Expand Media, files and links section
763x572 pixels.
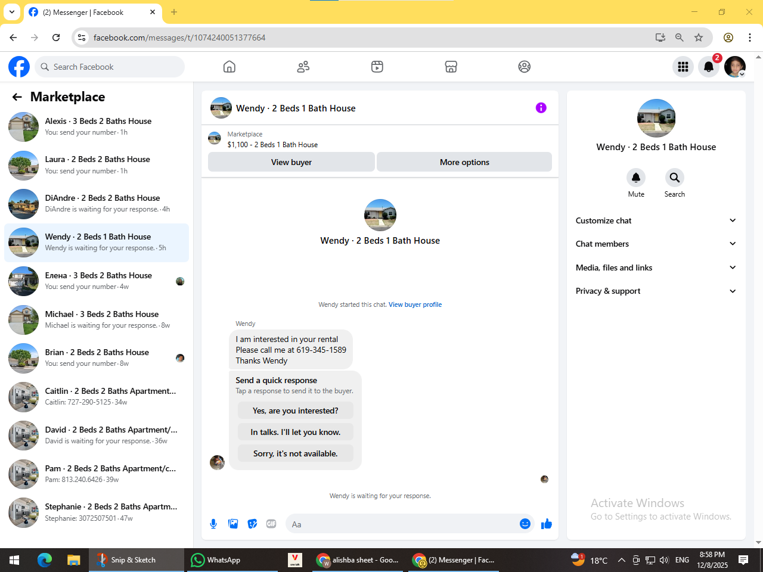656,268
